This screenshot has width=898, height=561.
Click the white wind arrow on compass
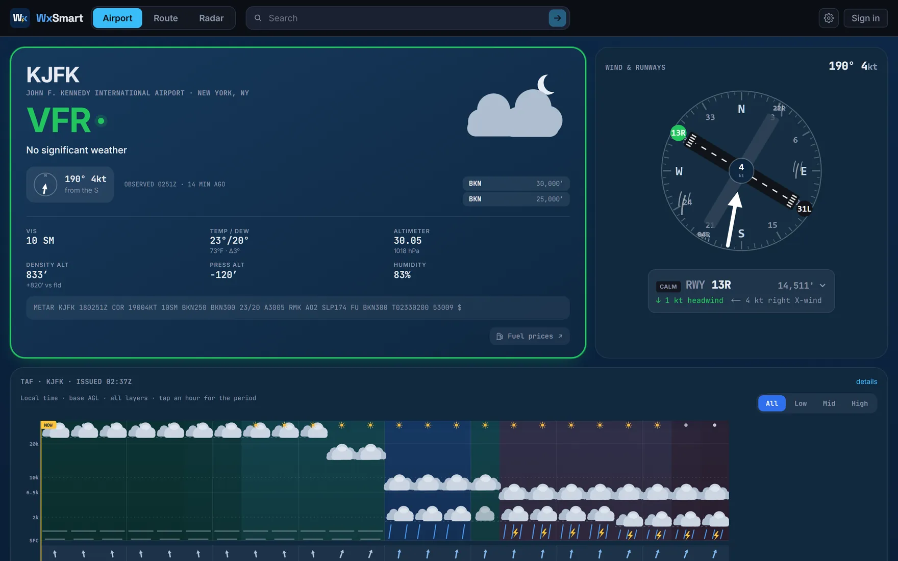pos(734,219)
